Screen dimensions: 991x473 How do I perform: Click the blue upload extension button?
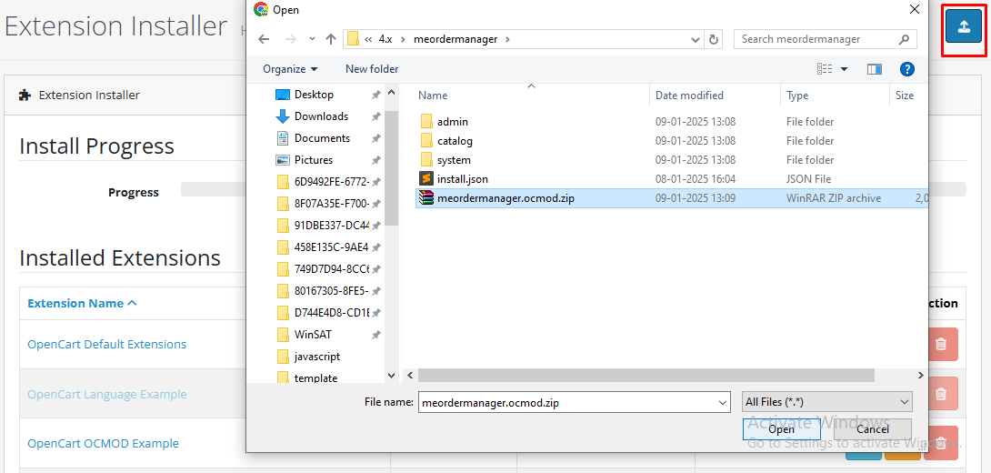964,26
